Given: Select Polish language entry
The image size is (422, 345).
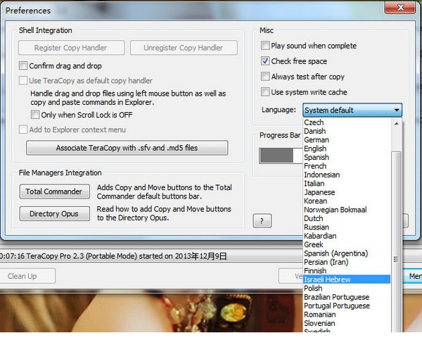Looking at the screenshot, I should coord(347,288).
